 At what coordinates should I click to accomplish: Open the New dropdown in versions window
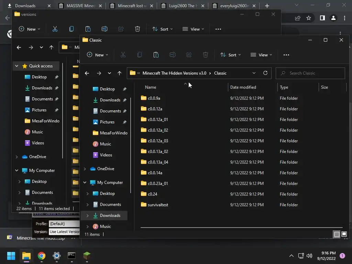coord(30,29)
